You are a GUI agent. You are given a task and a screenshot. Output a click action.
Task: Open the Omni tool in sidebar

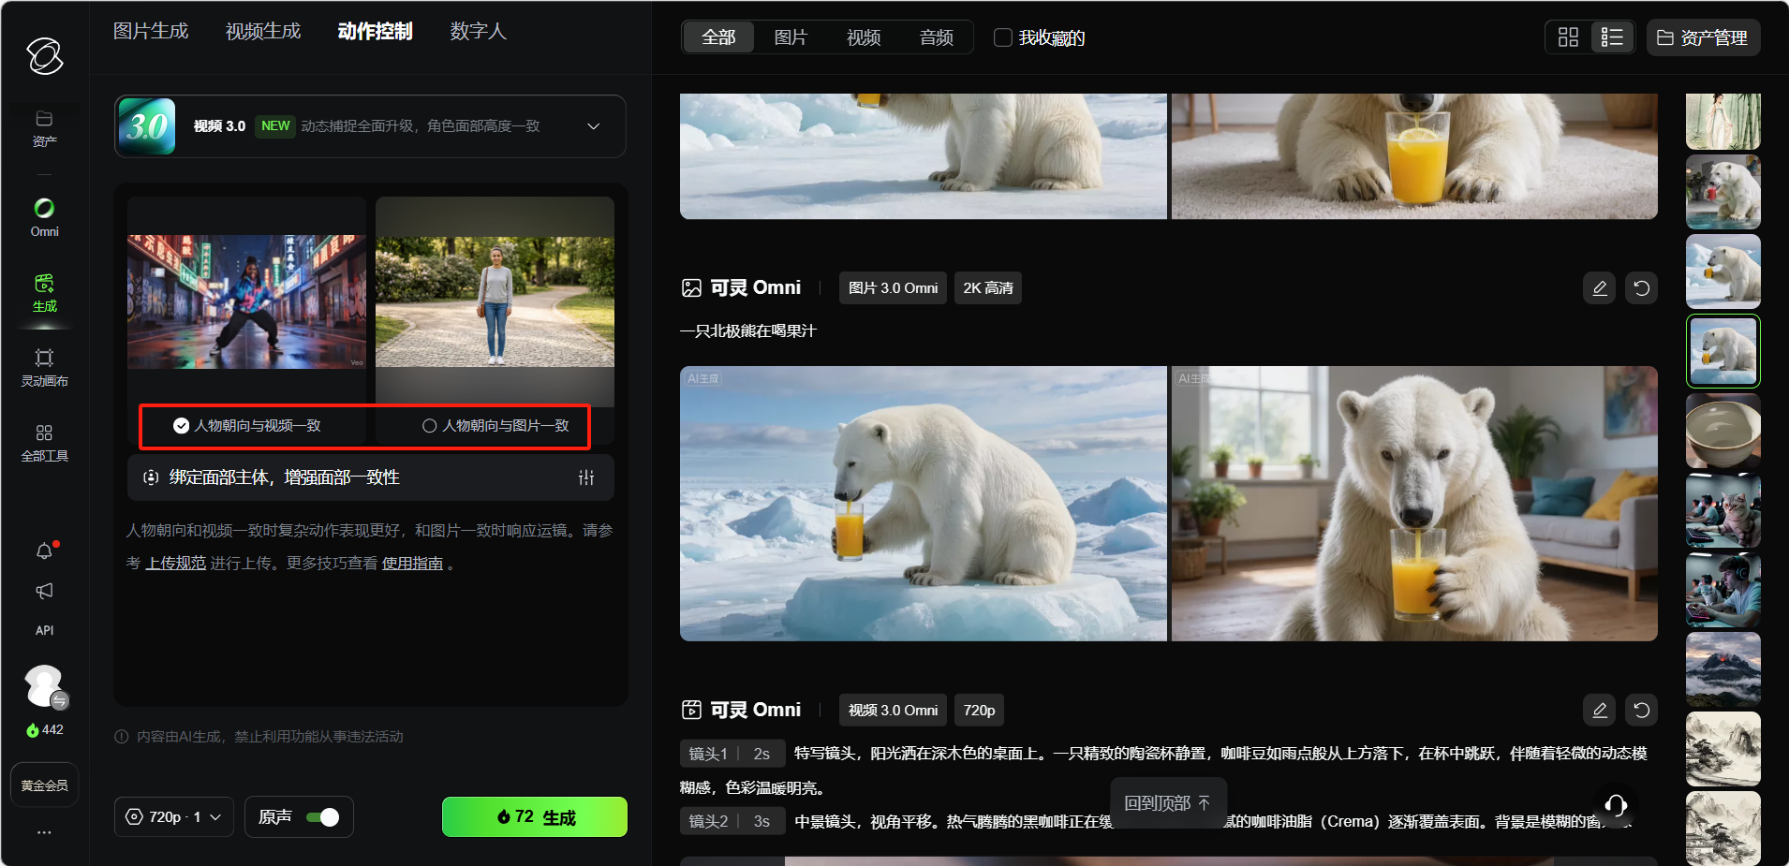(x=44, y=216)
